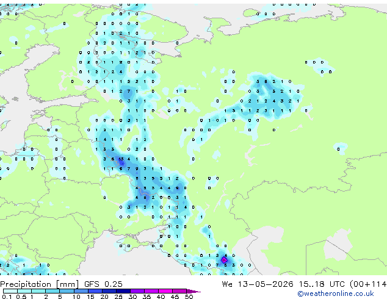Click the 10–15 mm legend swatch
Image resolution: width=387 pixels, height=299 pixels.
[81, 291]
